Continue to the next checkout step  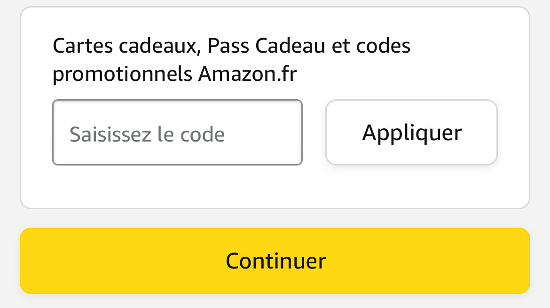[275, 261]
